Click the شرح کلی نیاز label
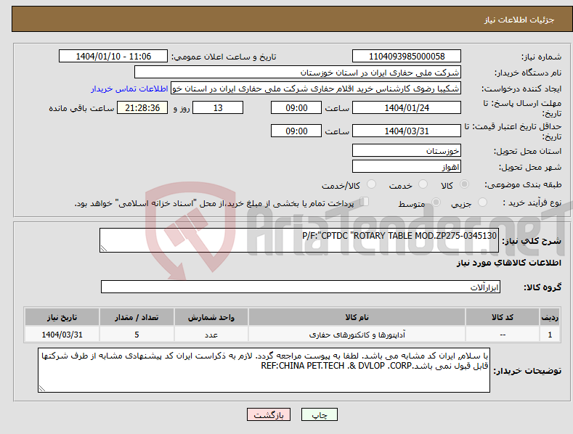 [x=532, y=241]
